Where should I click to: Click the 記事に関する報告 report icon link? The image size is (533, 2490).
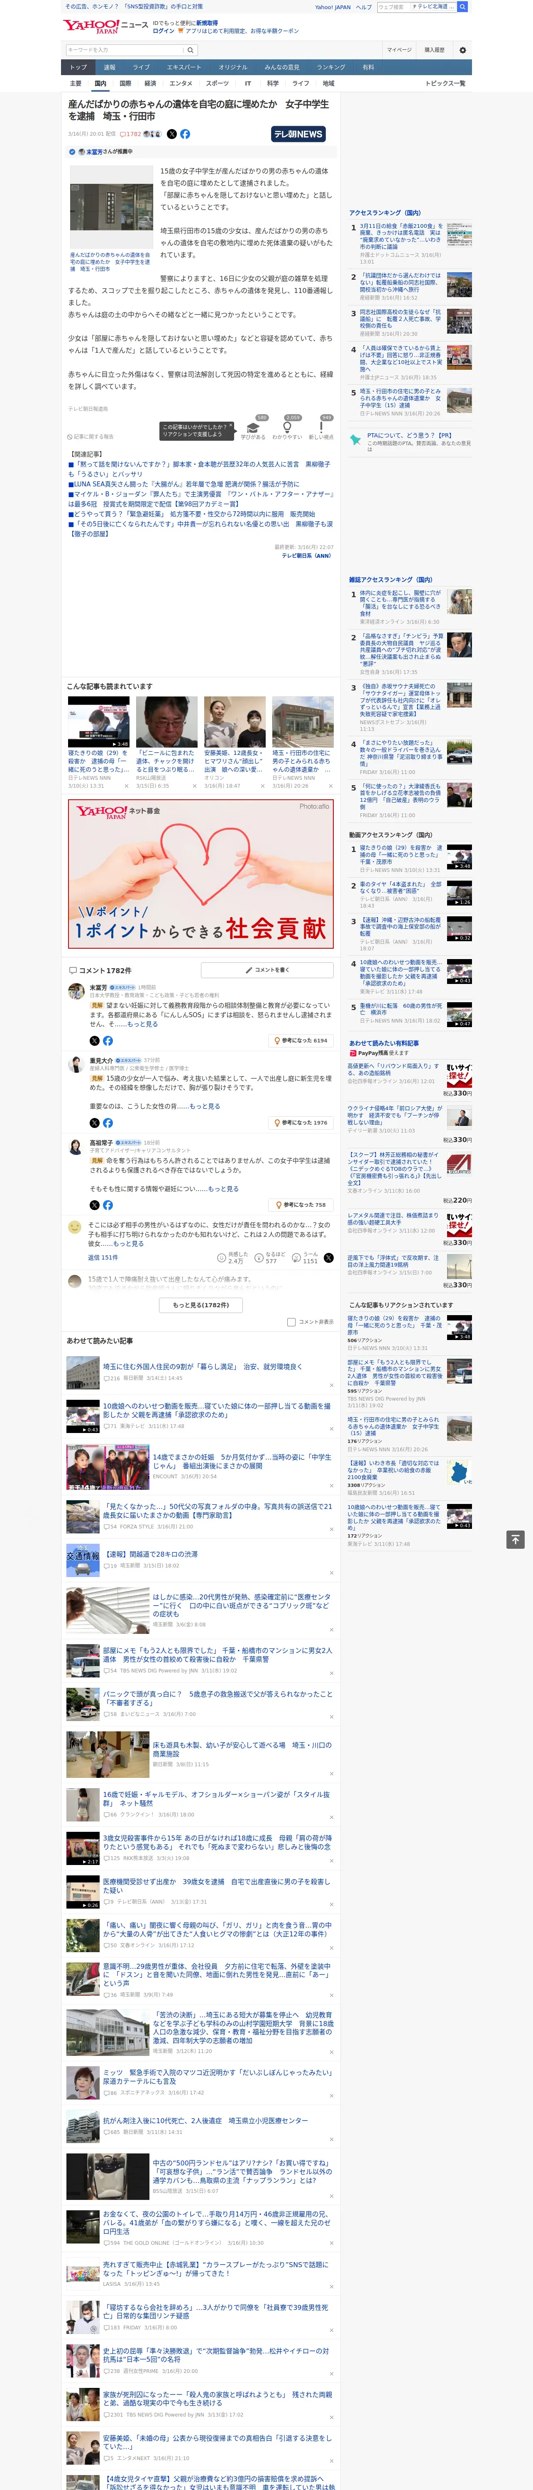pos(90,437)
